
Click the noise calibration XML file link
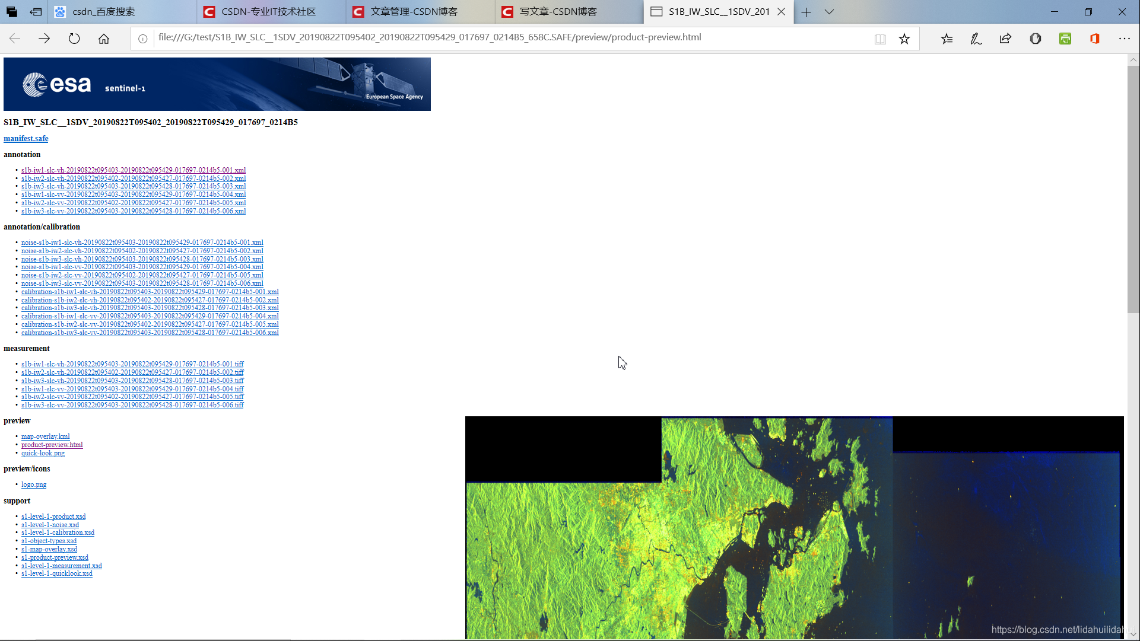(x=142, y=242)
